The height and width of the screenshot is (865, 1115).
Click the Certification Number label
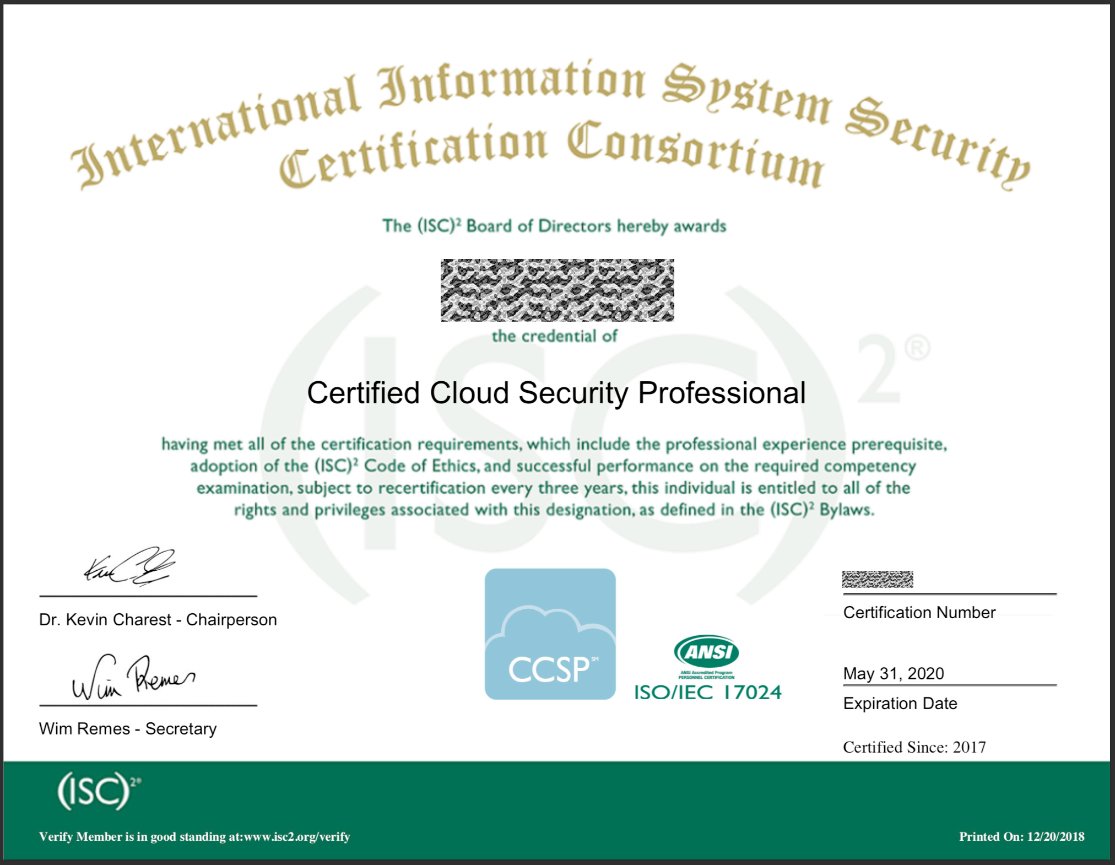tap(919, 612)
